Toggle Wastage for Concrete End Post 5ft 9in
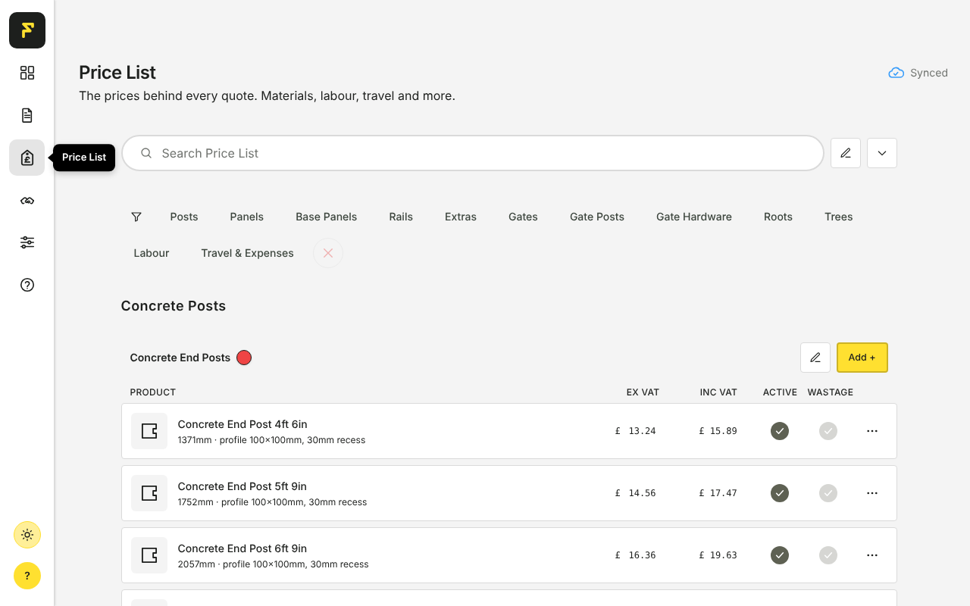Image resolution: width=970 pixels, height=606 pixels. (x=828, y=493)
